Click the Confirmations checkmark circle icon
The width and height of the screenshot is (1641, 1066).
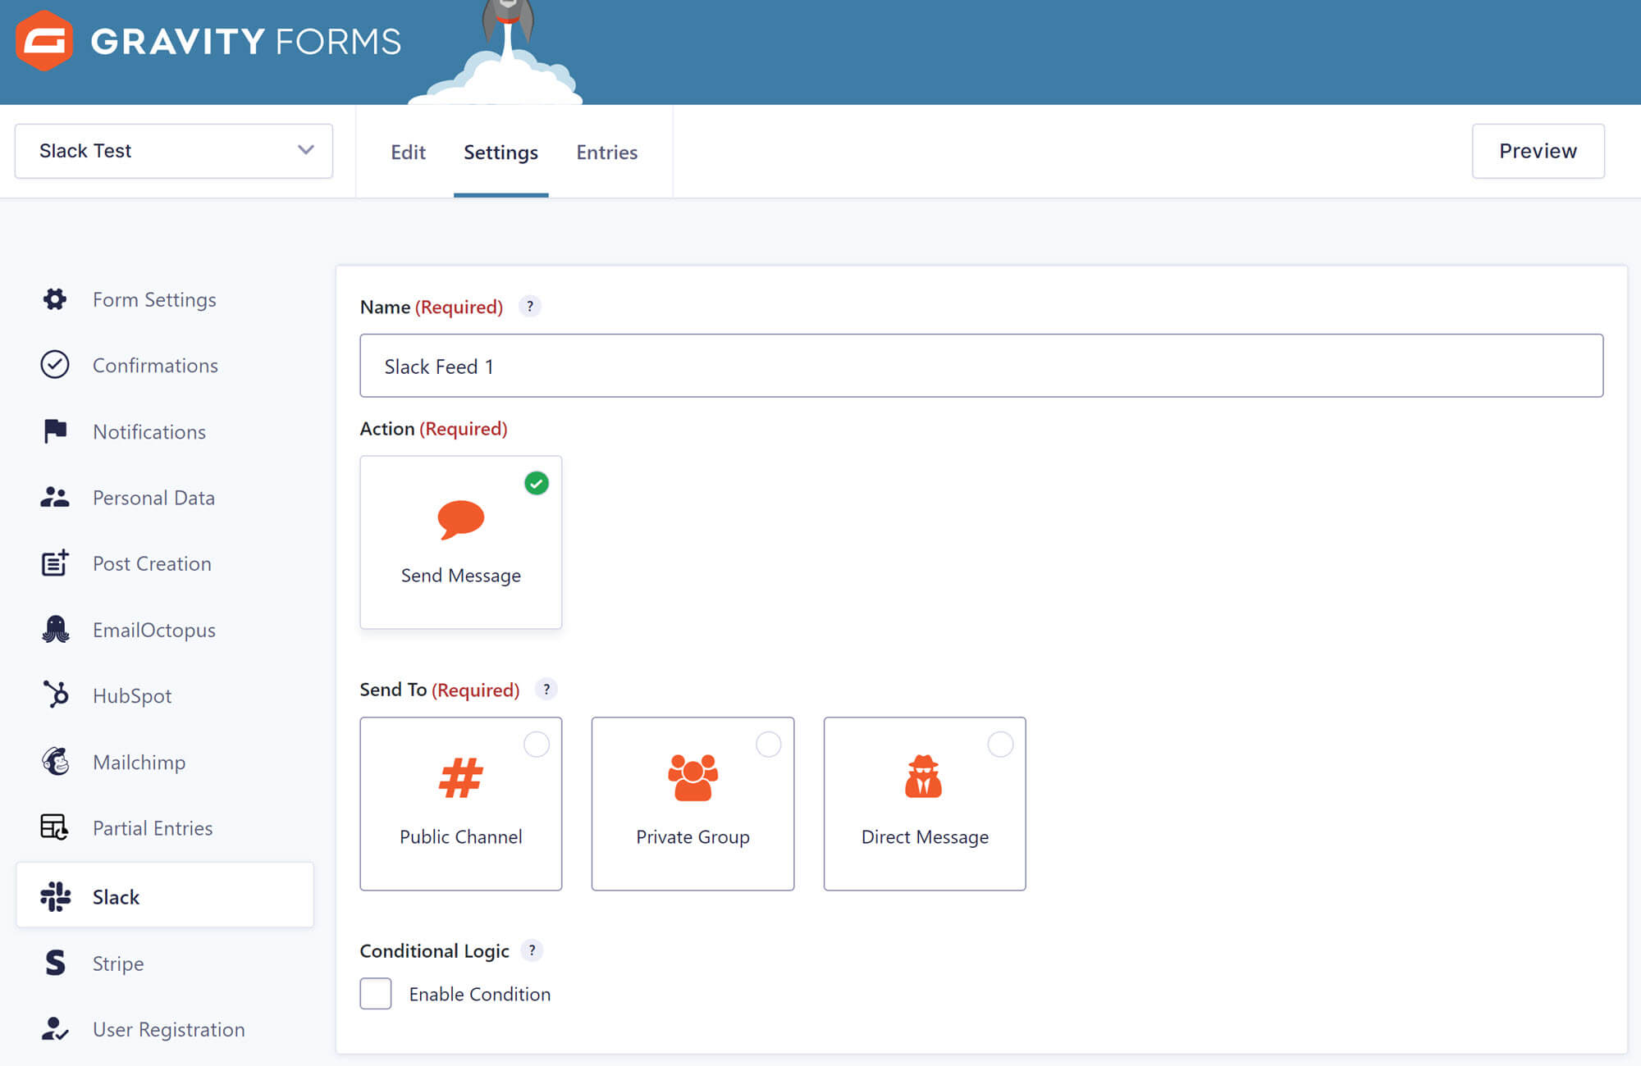(x=55, y=365)
